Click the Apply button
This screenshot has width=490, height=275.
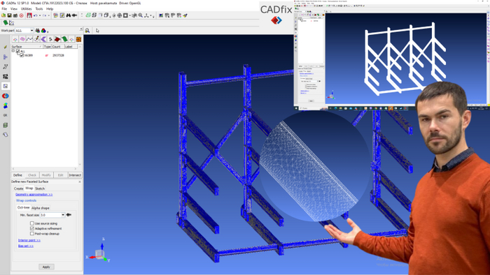coord(46,267)
